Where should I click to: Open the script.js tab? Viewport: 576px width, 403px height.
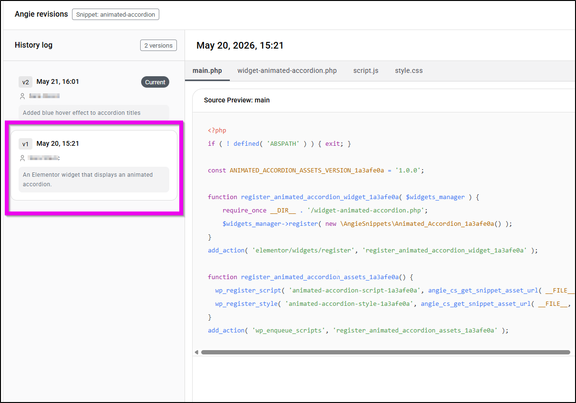tap(366, 71)
